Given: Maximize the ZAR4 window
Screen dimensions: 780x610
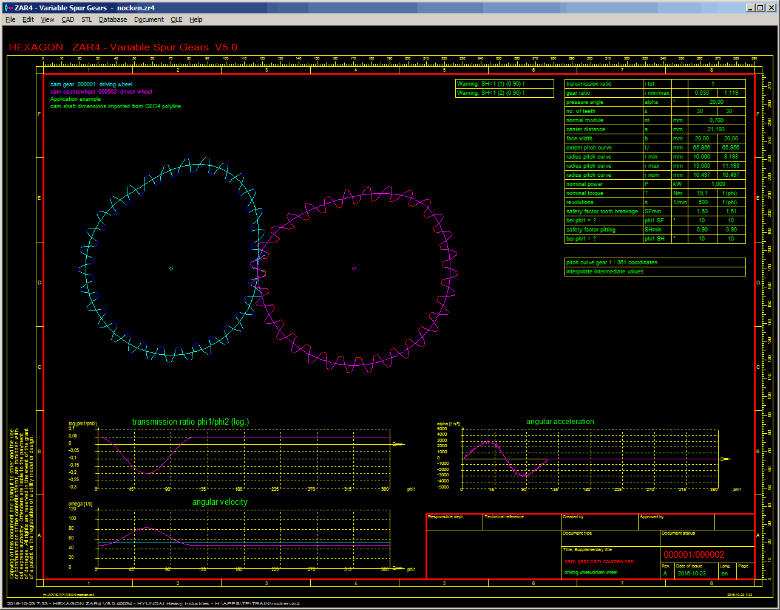Looking at the screenshot, I should [x=761, y=7].
